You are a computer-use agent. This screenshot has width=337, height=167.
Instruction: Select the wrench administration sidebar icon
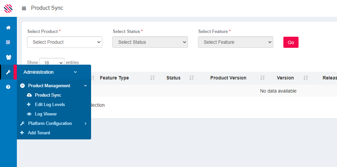[8, 72]
